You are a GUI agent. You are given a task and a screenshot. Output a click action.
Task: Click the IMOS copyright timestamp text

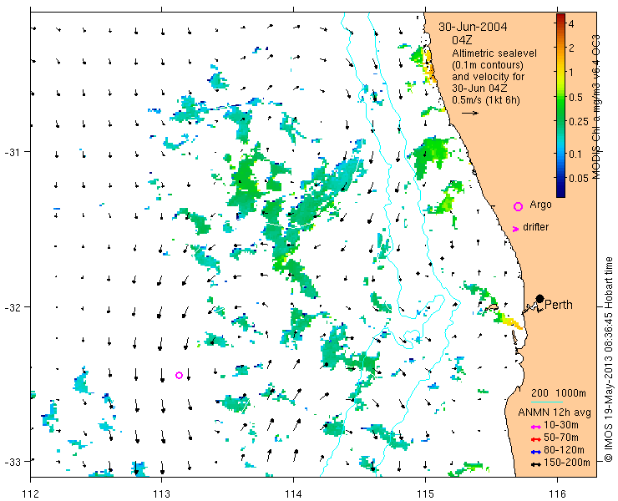pyautogui.click(x=609, y=360)
